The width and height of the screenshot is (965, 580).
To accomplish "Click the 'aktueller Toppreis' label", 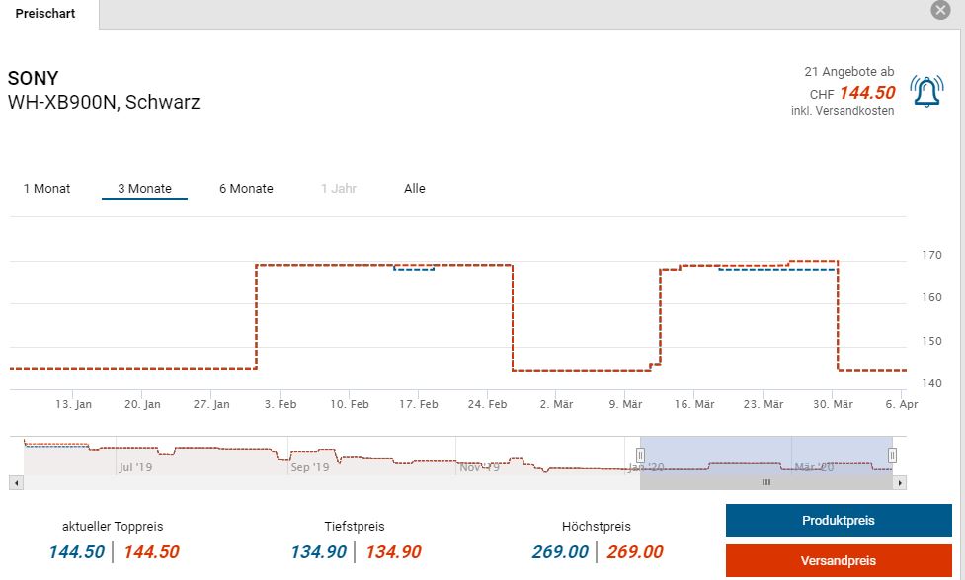I will click(x=113, y=527).
